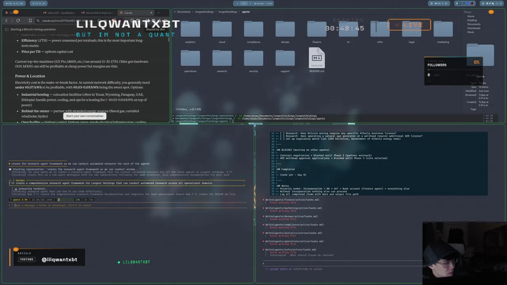Screen dimensions: 507x285
Task: Open the infra folder
Action: point(380,32)
